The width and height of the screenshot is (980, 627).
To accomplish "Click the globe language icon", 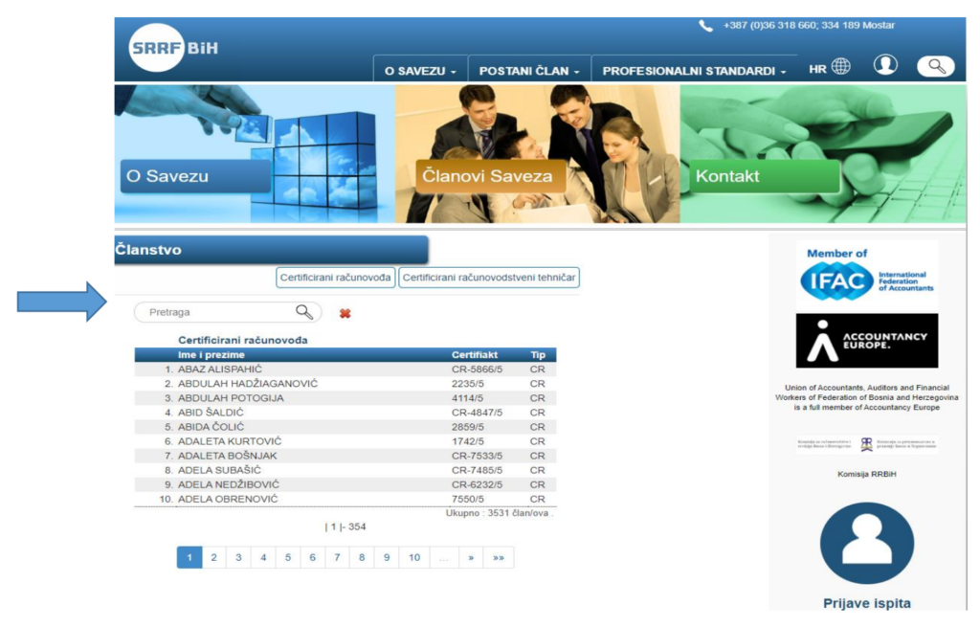I will 840,67.
